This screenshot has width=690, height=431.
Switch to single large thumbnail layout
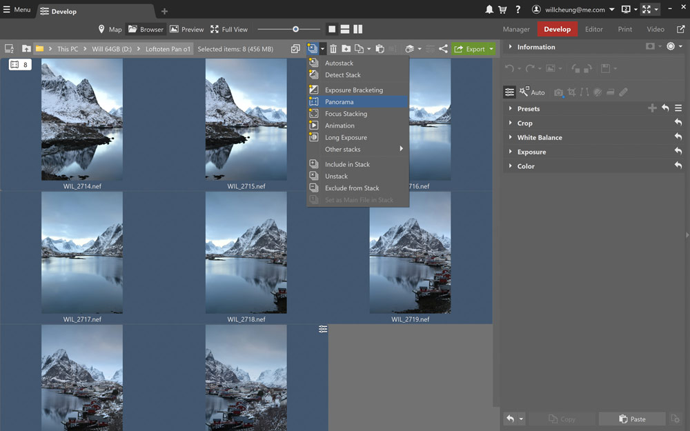[332, 29]
